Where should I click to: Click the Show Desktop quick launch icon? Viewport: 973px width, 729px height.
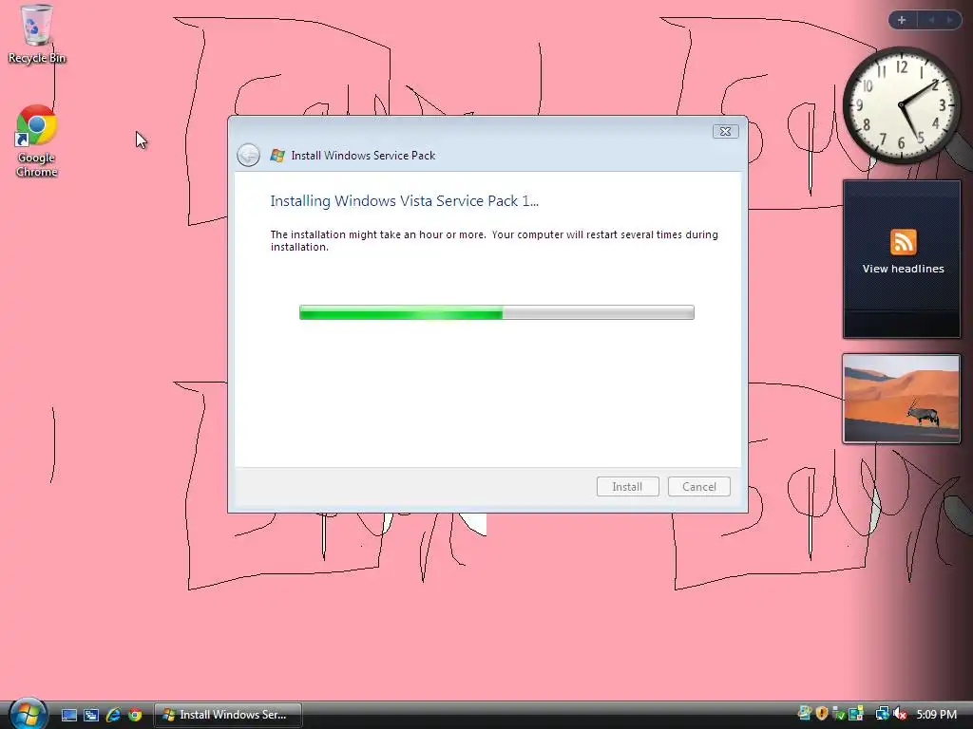click(x=68, y=715)
